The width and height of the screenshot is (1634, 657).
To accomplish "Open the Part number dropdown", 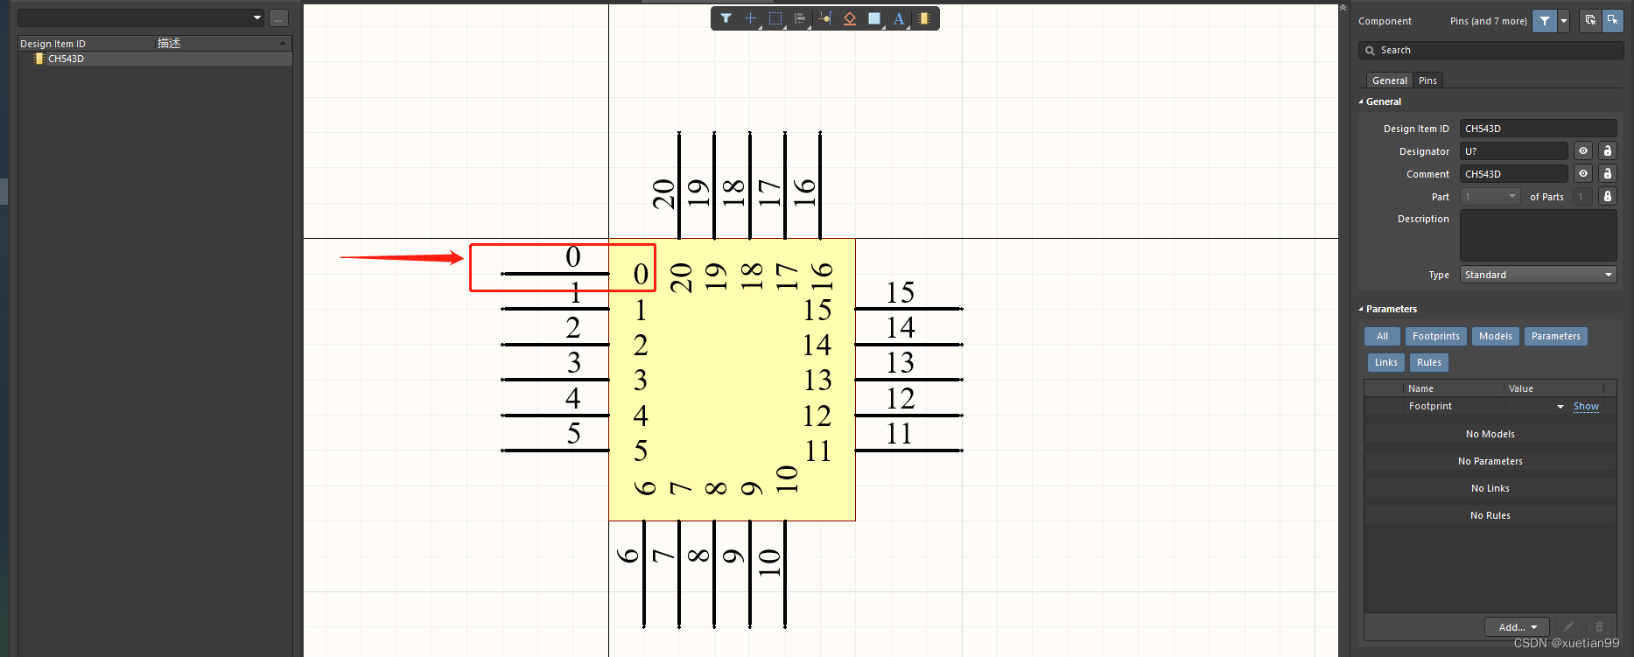I will (x=1490, y=197).
